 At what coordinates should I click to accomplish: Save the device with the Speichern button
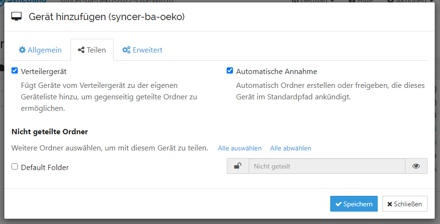[x=354, y=204]
